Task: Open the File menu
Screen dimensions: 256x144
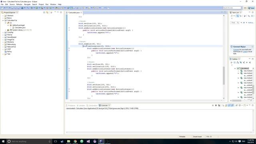Action: [2, 4]
